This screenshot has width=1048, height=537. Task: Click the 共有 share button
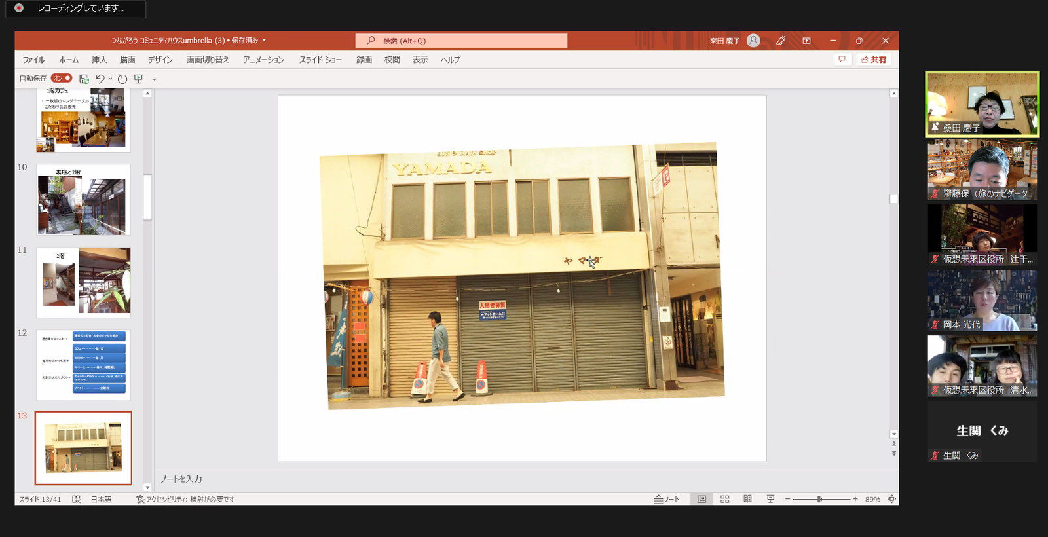[x=874, y=60]
